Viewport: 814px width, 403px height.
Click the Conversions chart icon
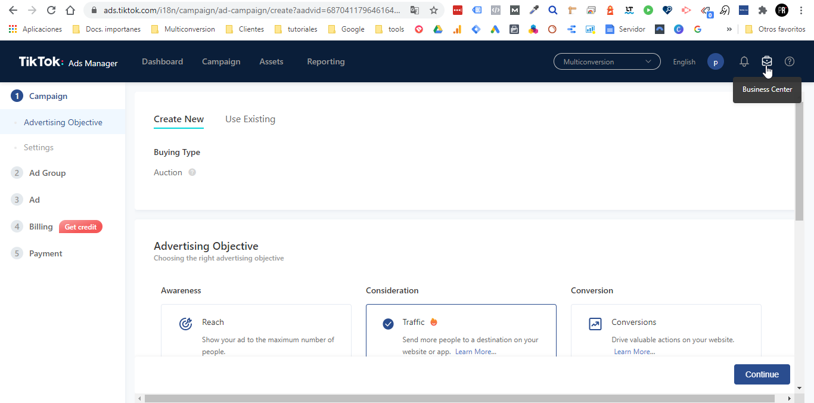coord(595,324)
